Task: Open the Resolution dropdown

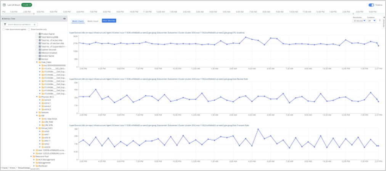Action: point(359,21)
